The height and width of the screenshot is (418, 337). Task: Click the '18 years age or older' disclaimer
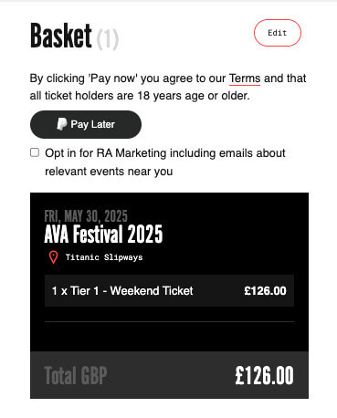[x=194, y=96]
